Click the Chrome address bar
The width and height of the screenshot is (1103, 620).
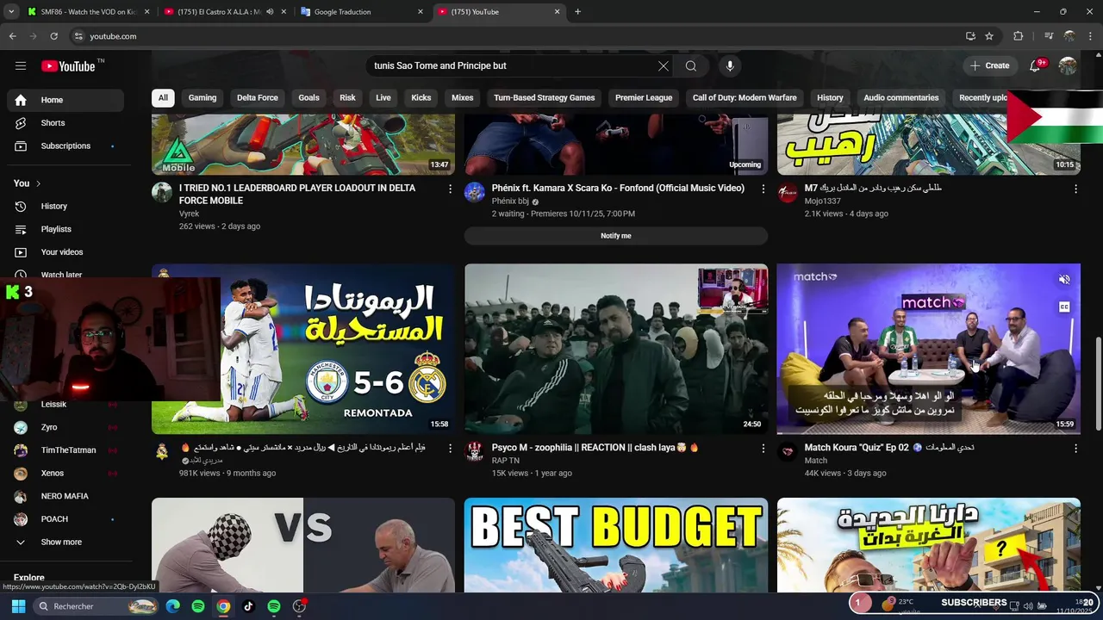point(515,36)
